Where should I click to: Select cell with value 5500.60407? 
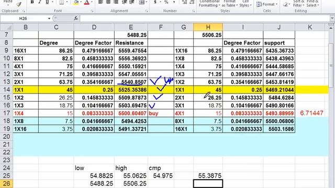[x=131, y=113]
